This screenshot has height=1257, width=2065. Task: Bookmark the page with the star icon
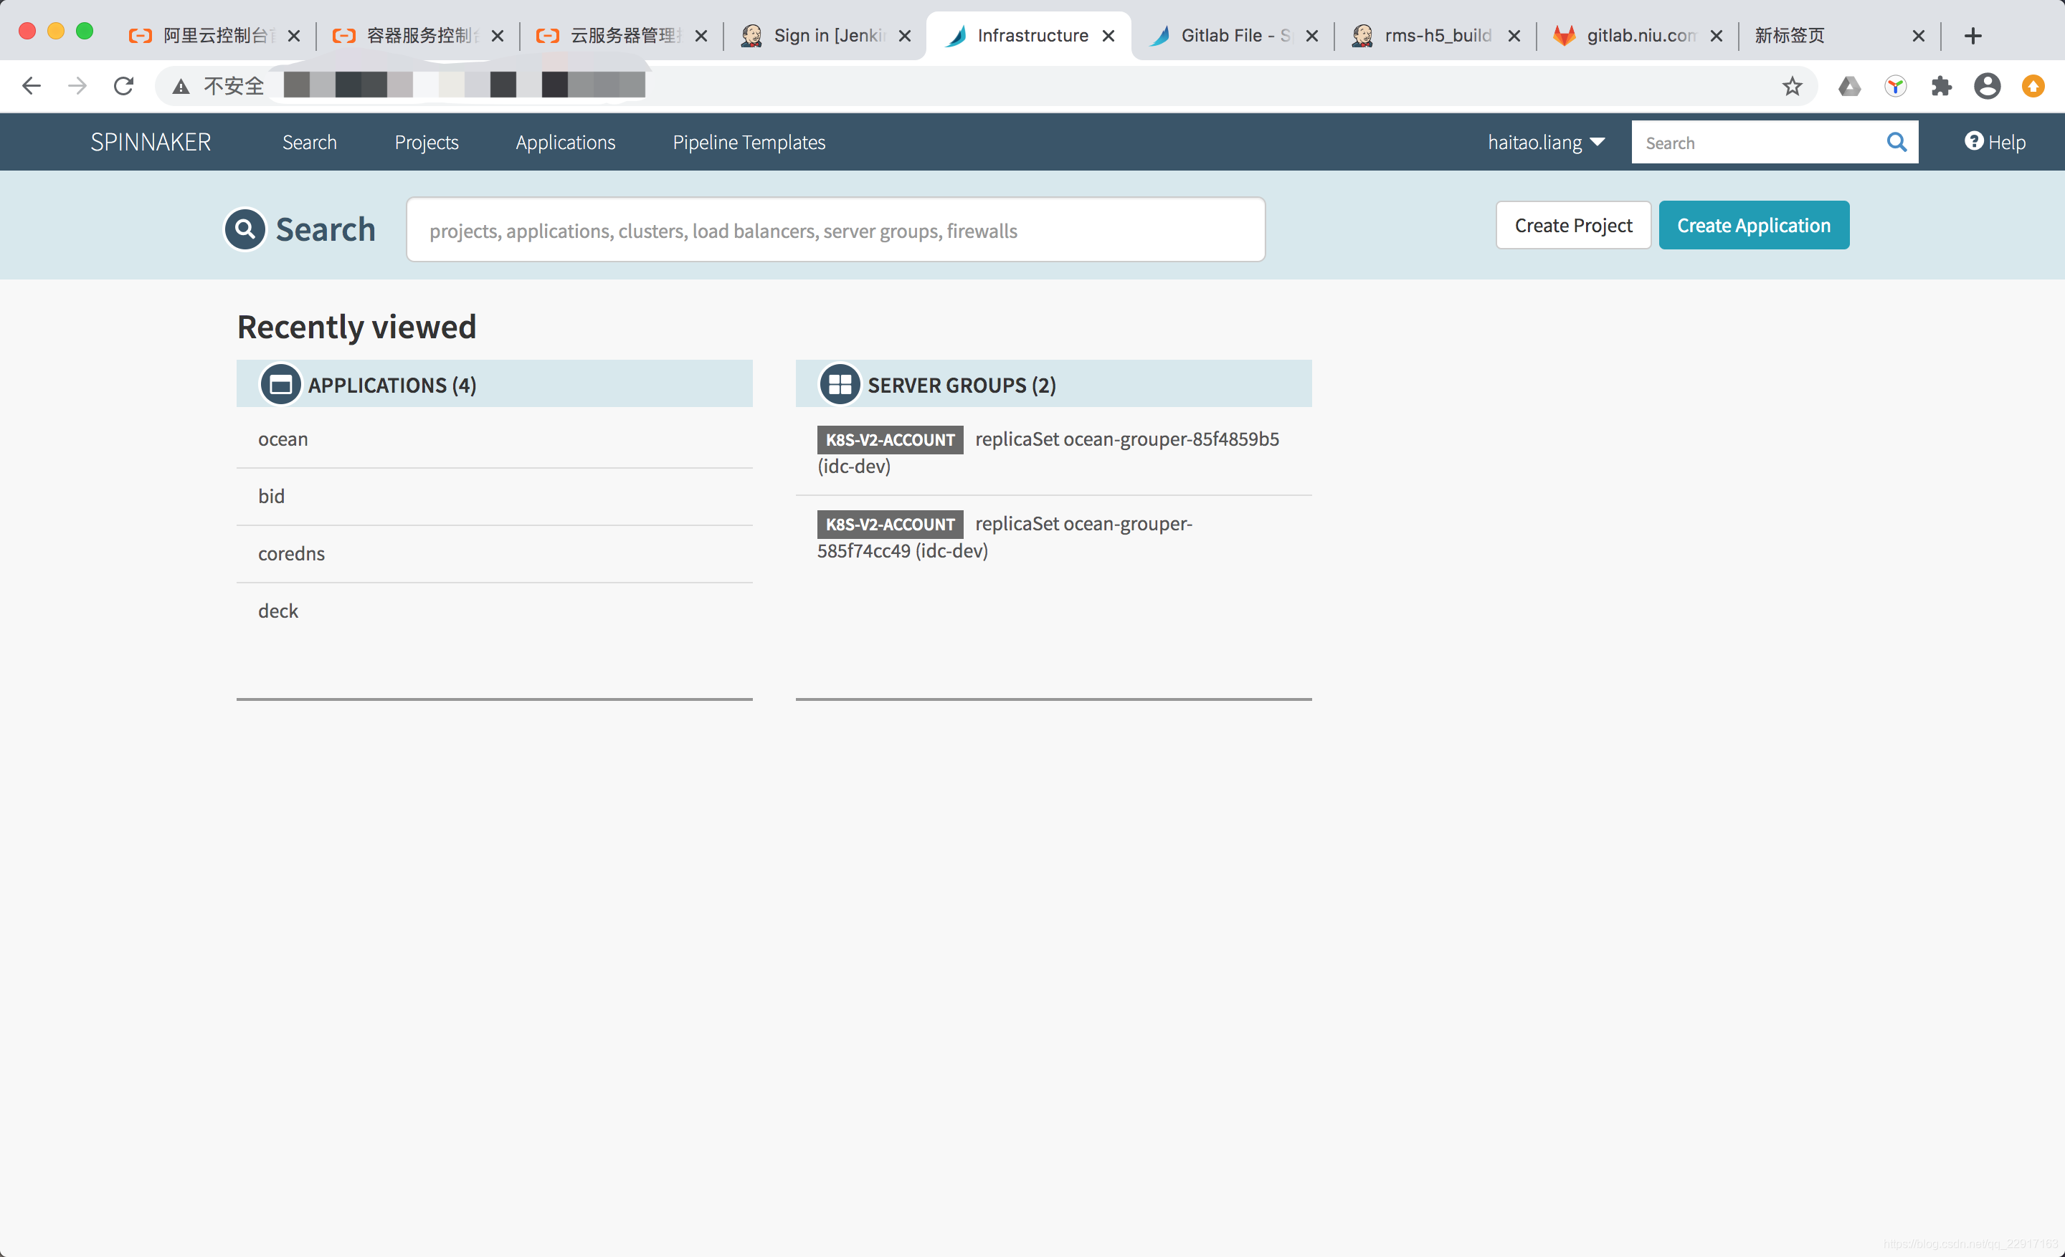[x=1791, y=85]
